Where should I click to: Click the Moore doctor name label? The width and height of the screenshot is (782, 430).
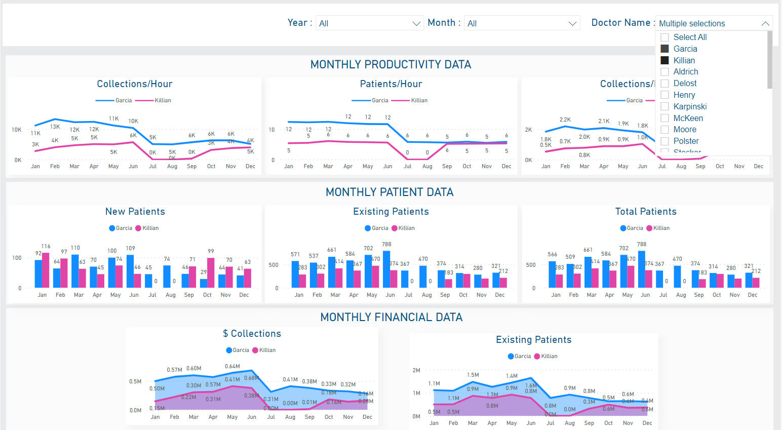(685, 130)
